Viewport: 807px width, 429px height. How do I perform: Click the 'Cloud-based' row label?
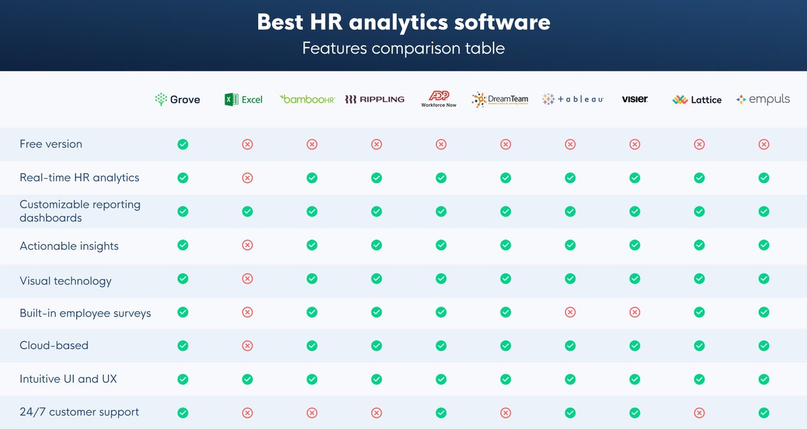[x=54, y=345]
